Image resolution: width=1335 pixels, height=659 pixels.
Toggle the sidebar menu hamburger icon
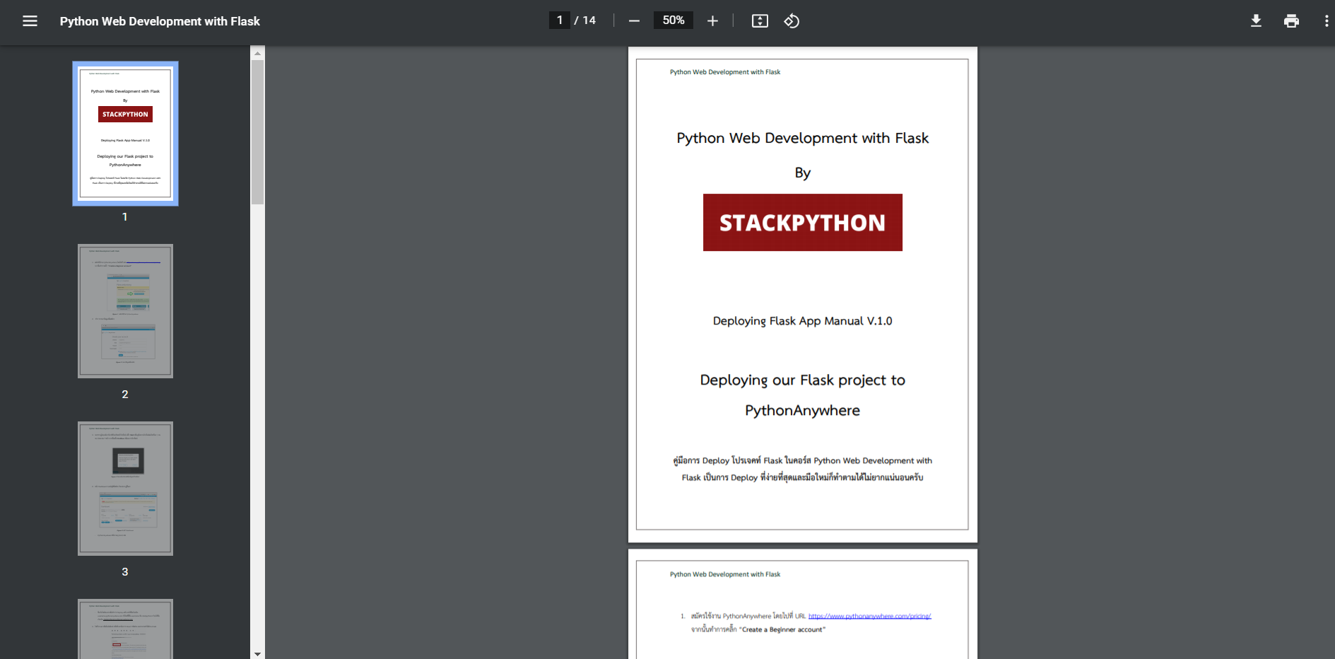click(x=30, y=21)
